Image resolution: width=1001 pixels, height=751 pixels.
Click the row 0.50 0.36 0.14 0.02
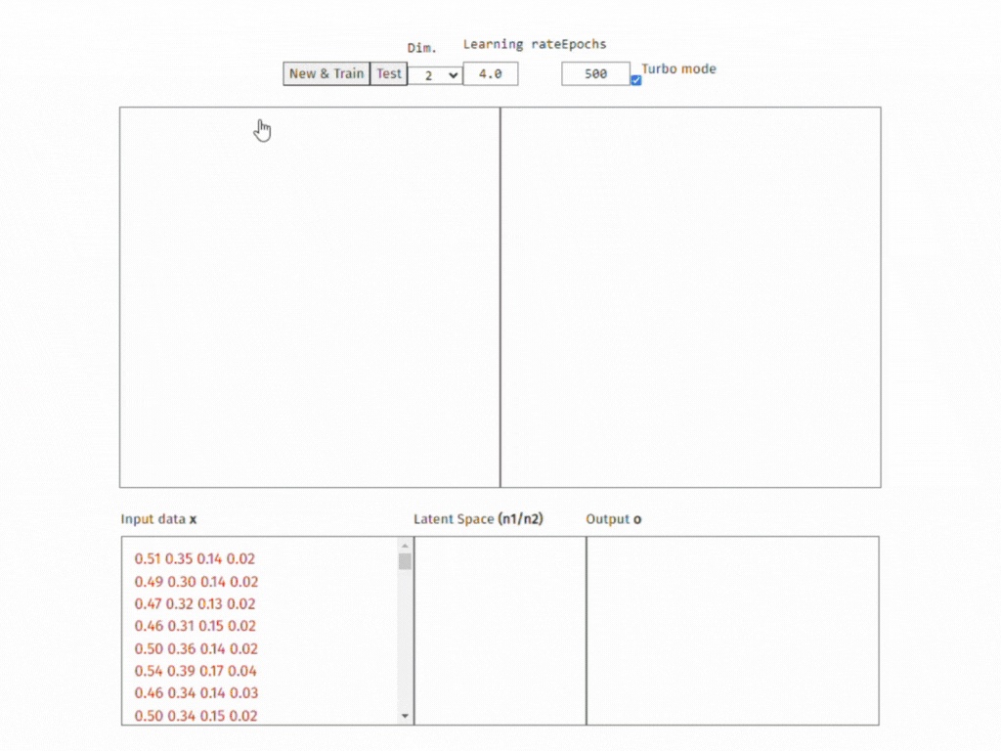coord(196,649)
